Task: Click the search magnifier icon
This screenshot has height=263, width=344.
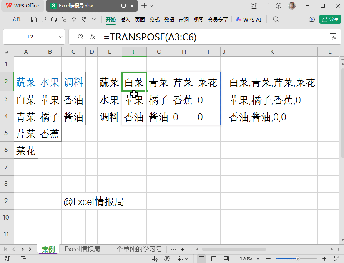Action: tap(276, 19)
